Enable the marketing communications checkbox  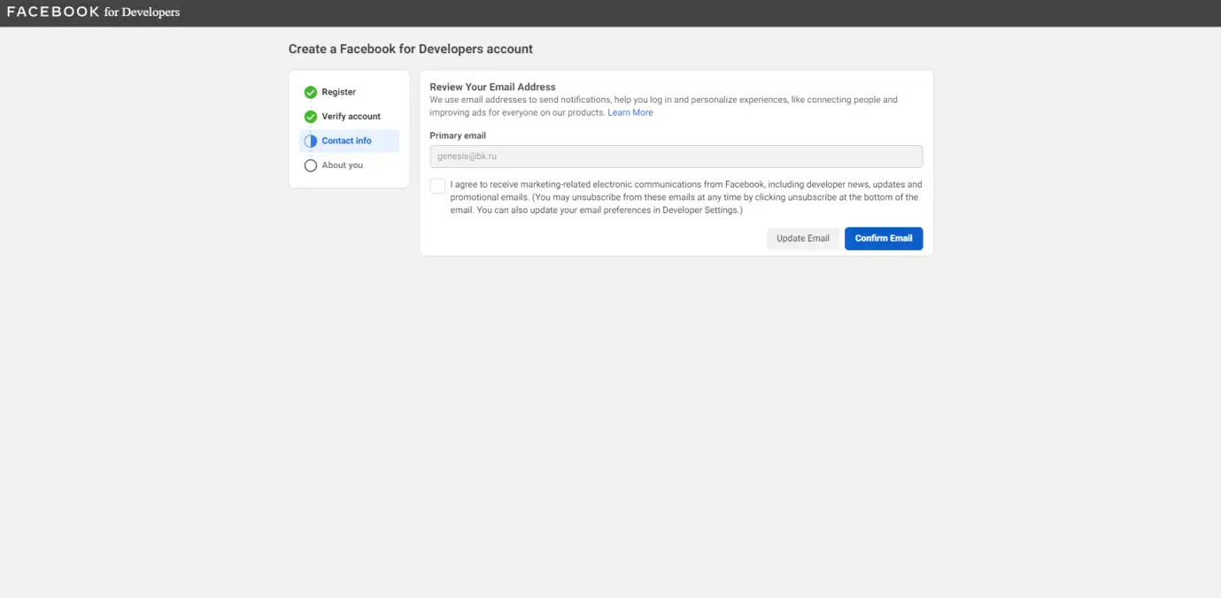tap(437, 186)
